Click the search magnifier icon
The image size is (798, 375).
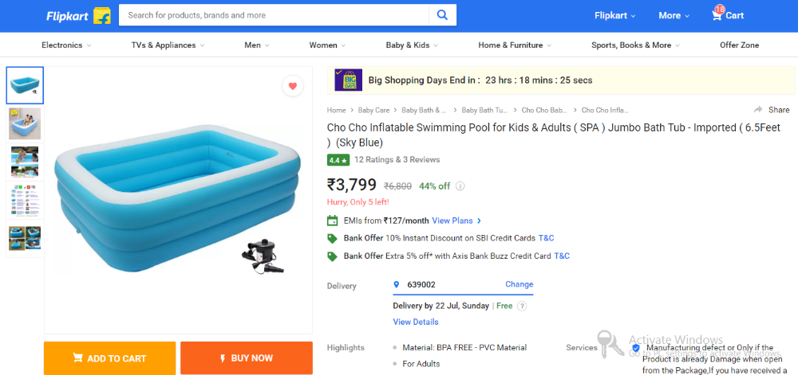[x=441, y=15]
